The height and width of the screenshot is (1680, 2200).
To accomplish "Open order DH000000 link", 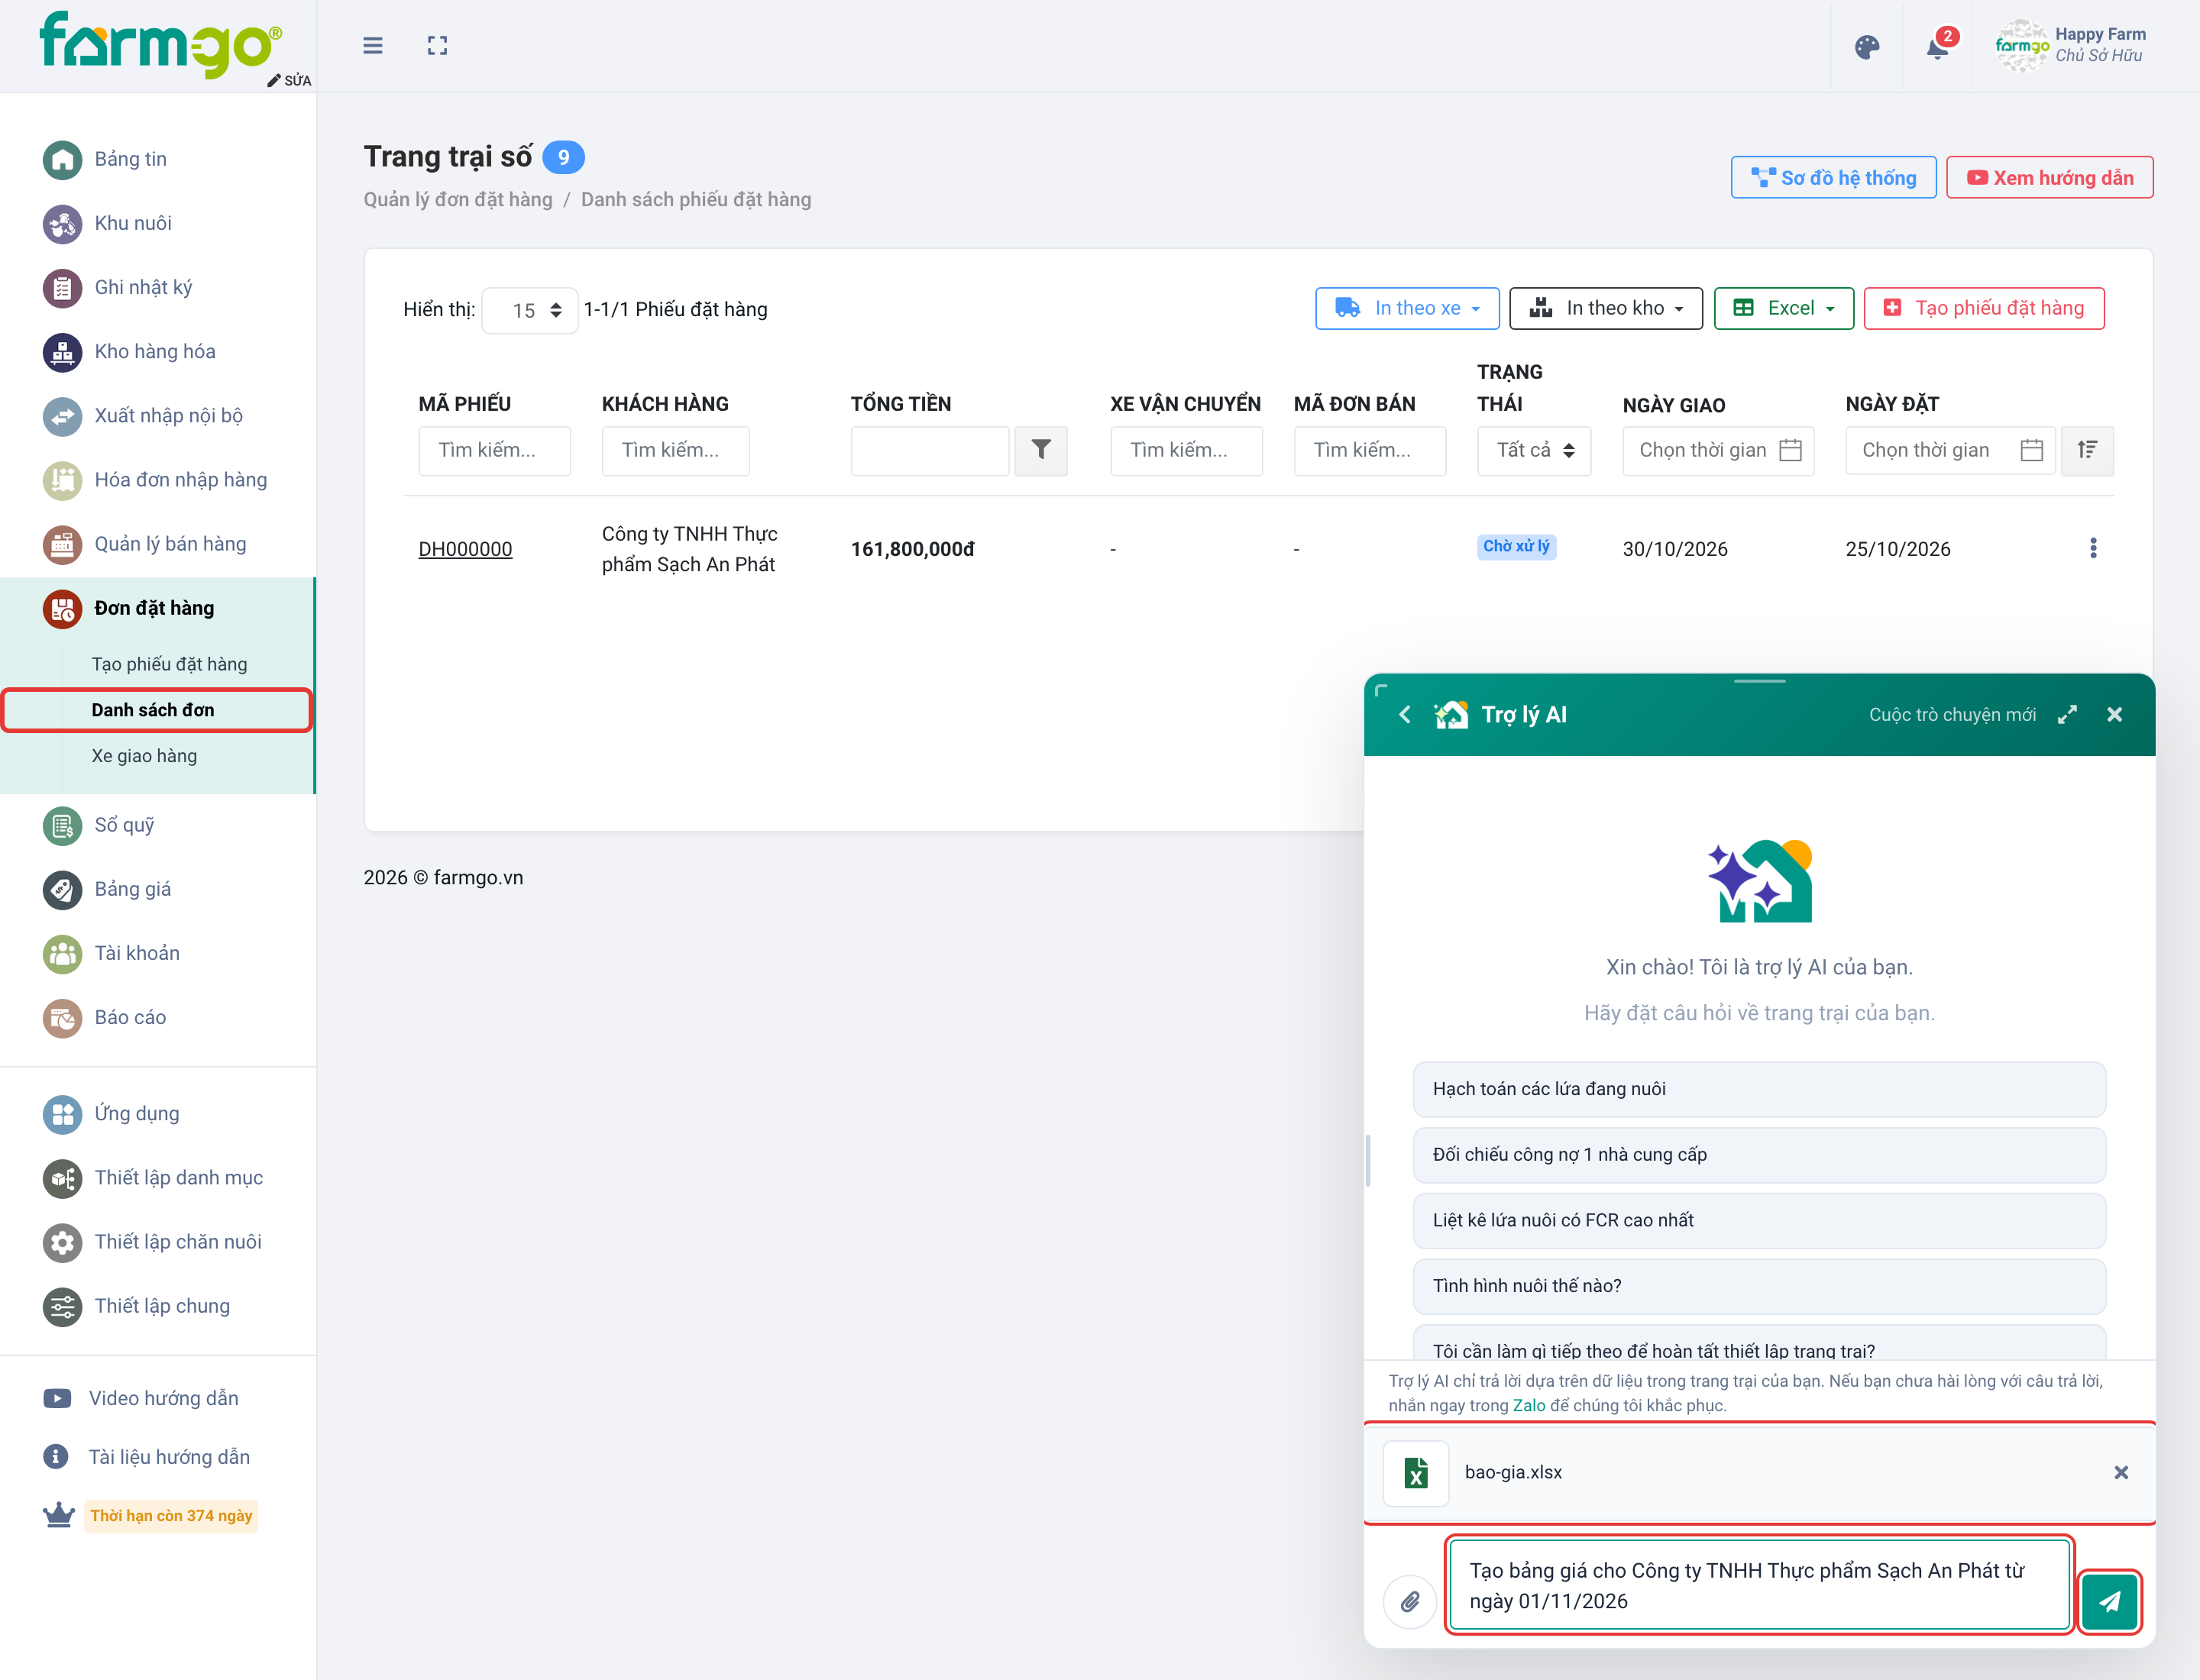I will (465, 549).
